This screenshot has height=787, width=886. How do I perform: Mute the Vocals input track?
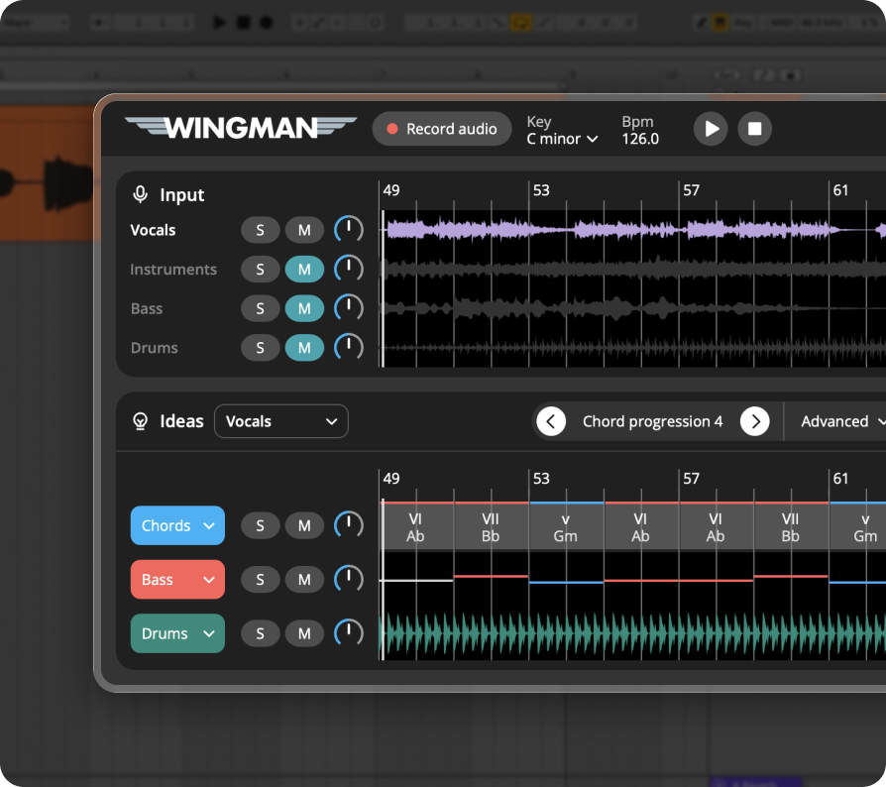click(304, 230)
